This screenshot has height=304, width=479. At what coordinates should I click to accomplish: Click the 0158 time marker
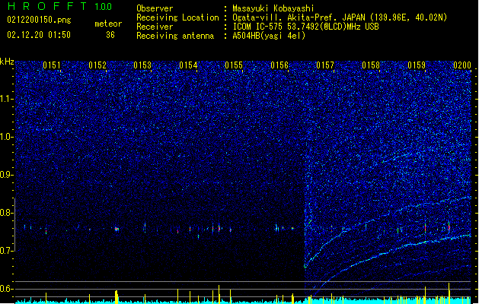click(371, 65)
